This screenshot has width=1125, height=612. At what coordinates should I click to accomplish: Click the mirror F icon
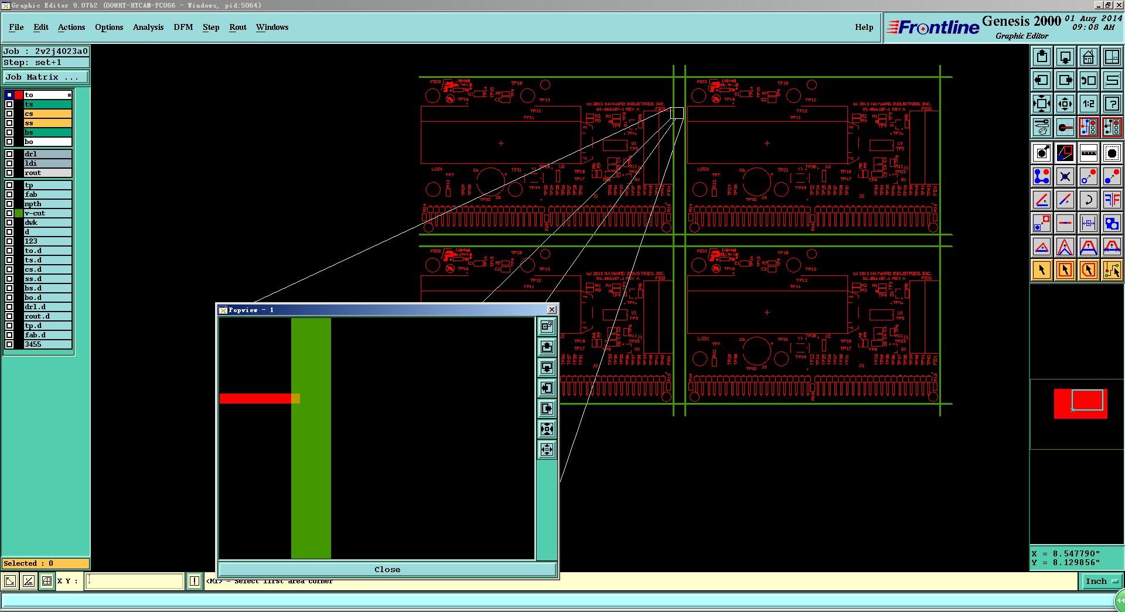tap(1112, 200)
